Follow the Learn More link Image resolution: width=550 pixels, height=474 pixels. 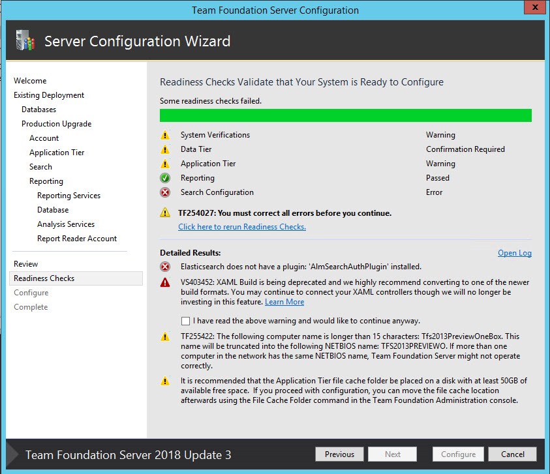pos(284,302)
